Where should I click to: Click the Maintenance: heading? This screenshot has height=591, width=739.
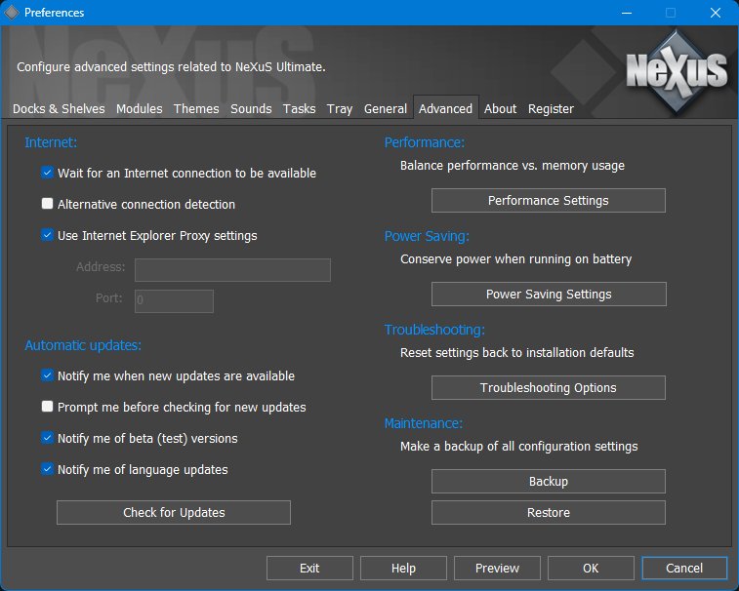point(424,423)
